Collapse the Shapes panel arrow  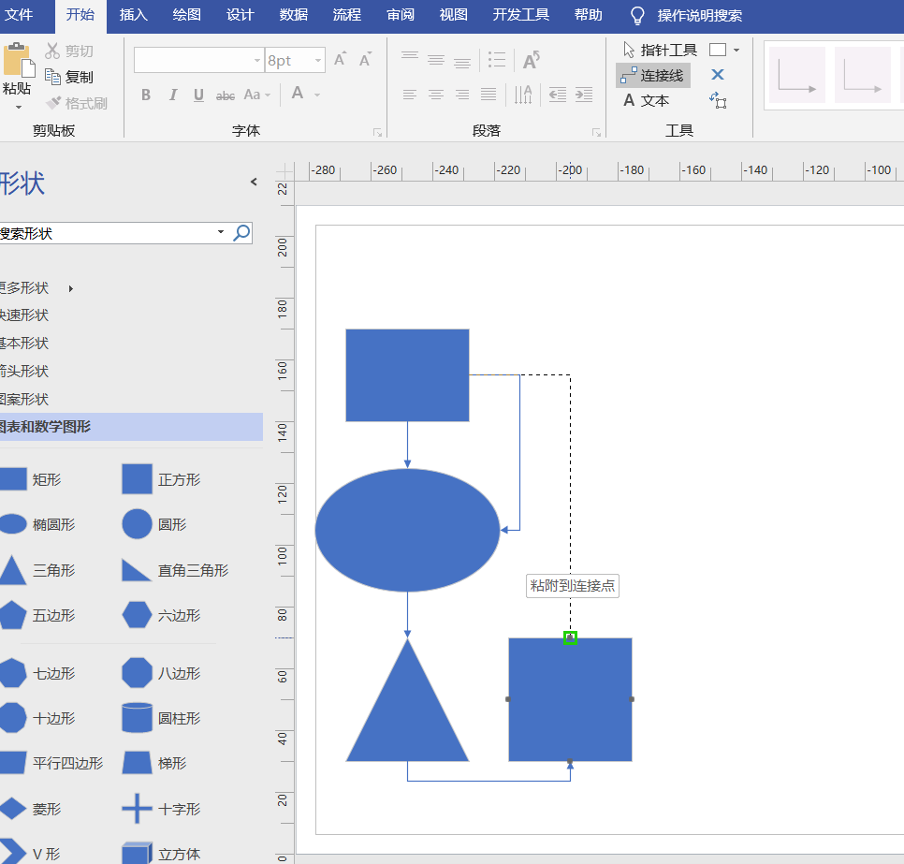click(x=254, y=182)
